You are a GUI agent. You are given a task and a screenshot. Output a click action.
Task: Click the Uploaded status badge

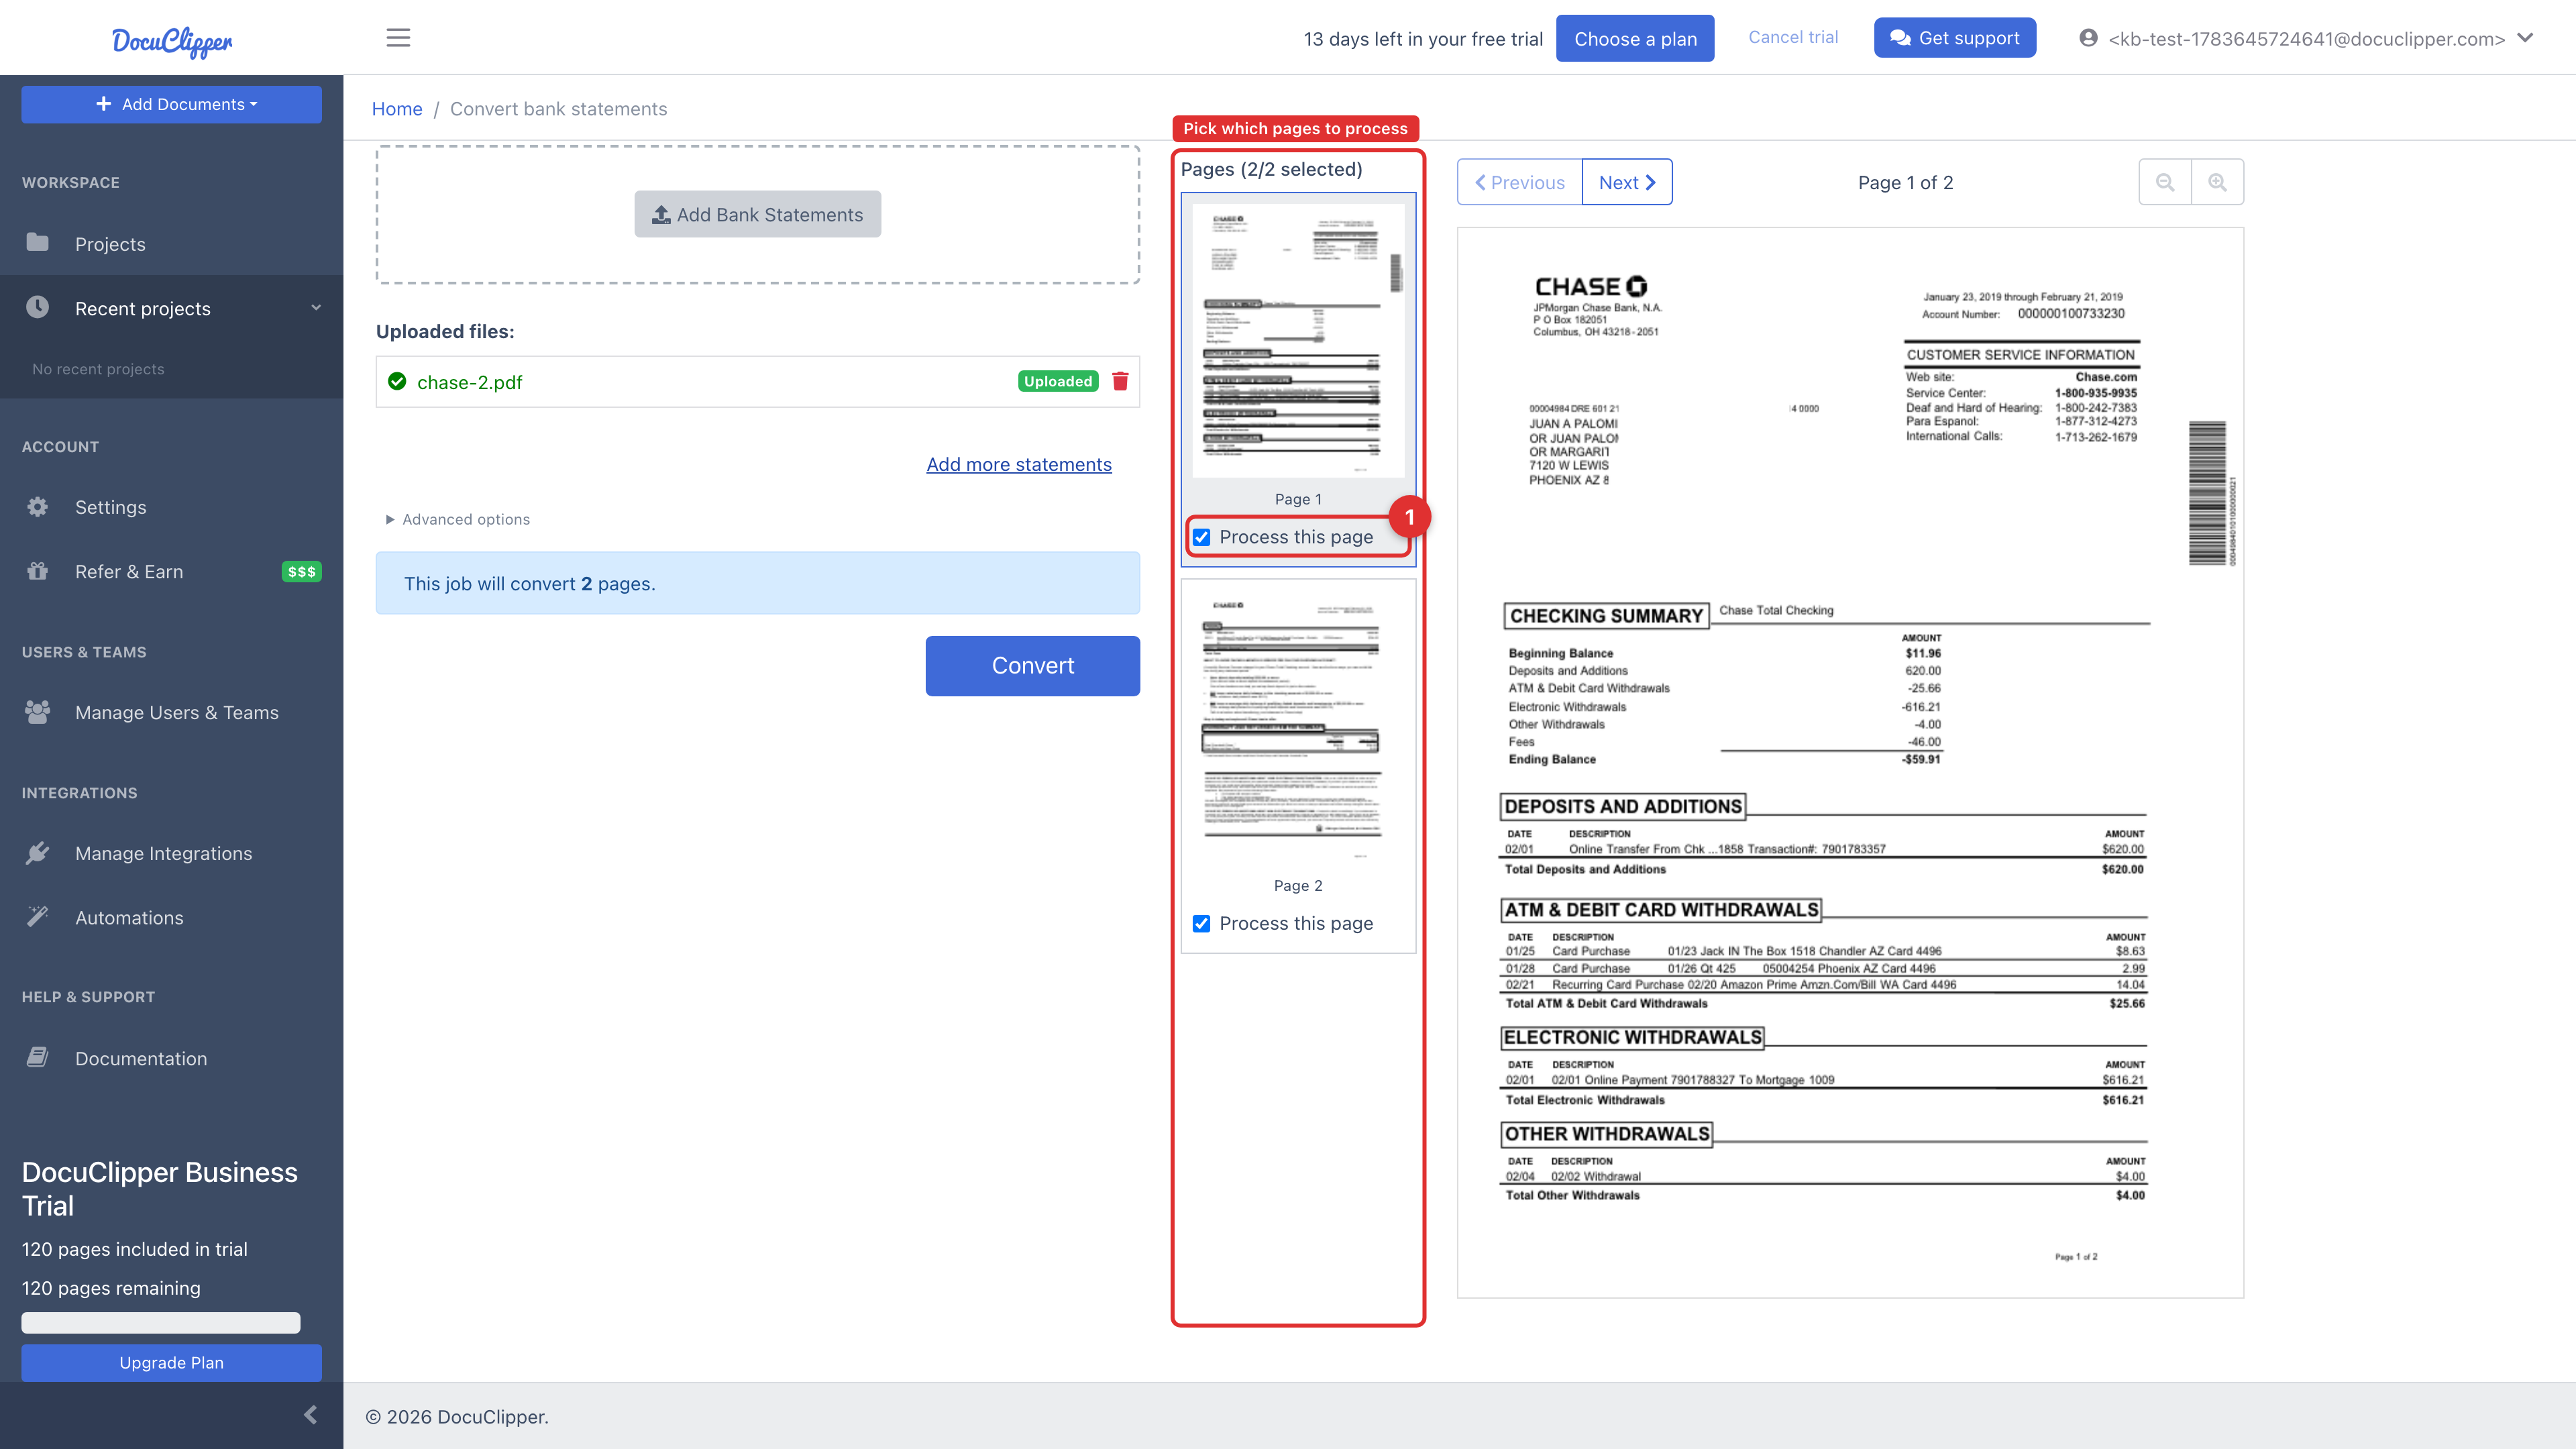[x=1058, y=381]
